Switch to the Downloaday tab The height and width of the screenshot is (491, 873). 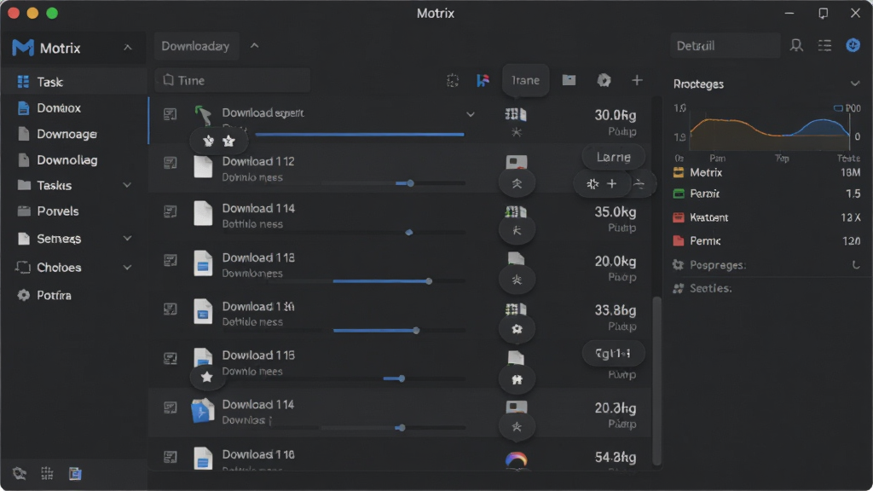click(x=196, y=46)
